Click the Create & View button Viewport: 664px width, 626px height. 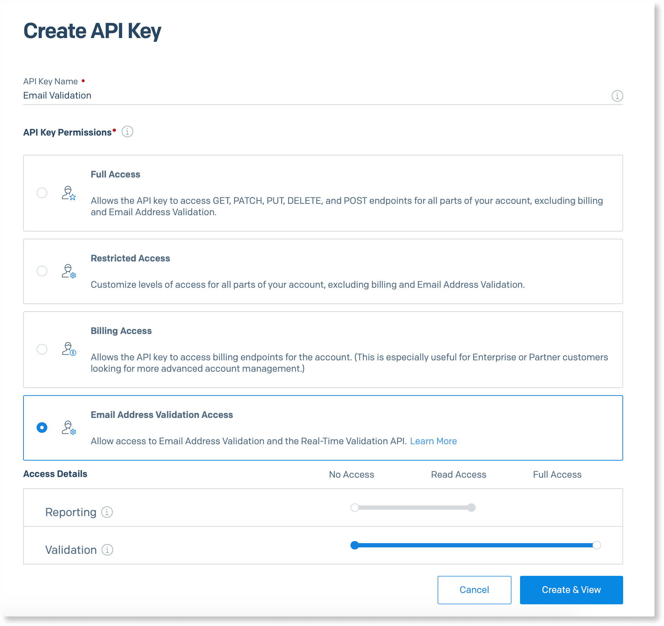(571, 590)
